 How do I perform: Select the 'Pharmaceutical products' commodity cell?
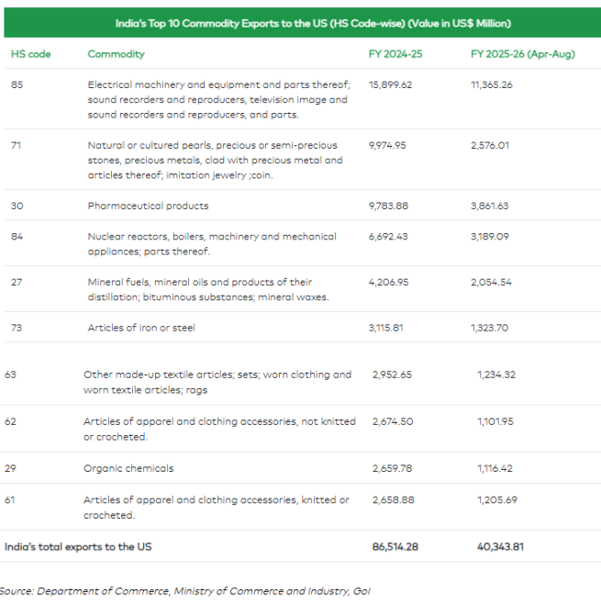(148, 206)
